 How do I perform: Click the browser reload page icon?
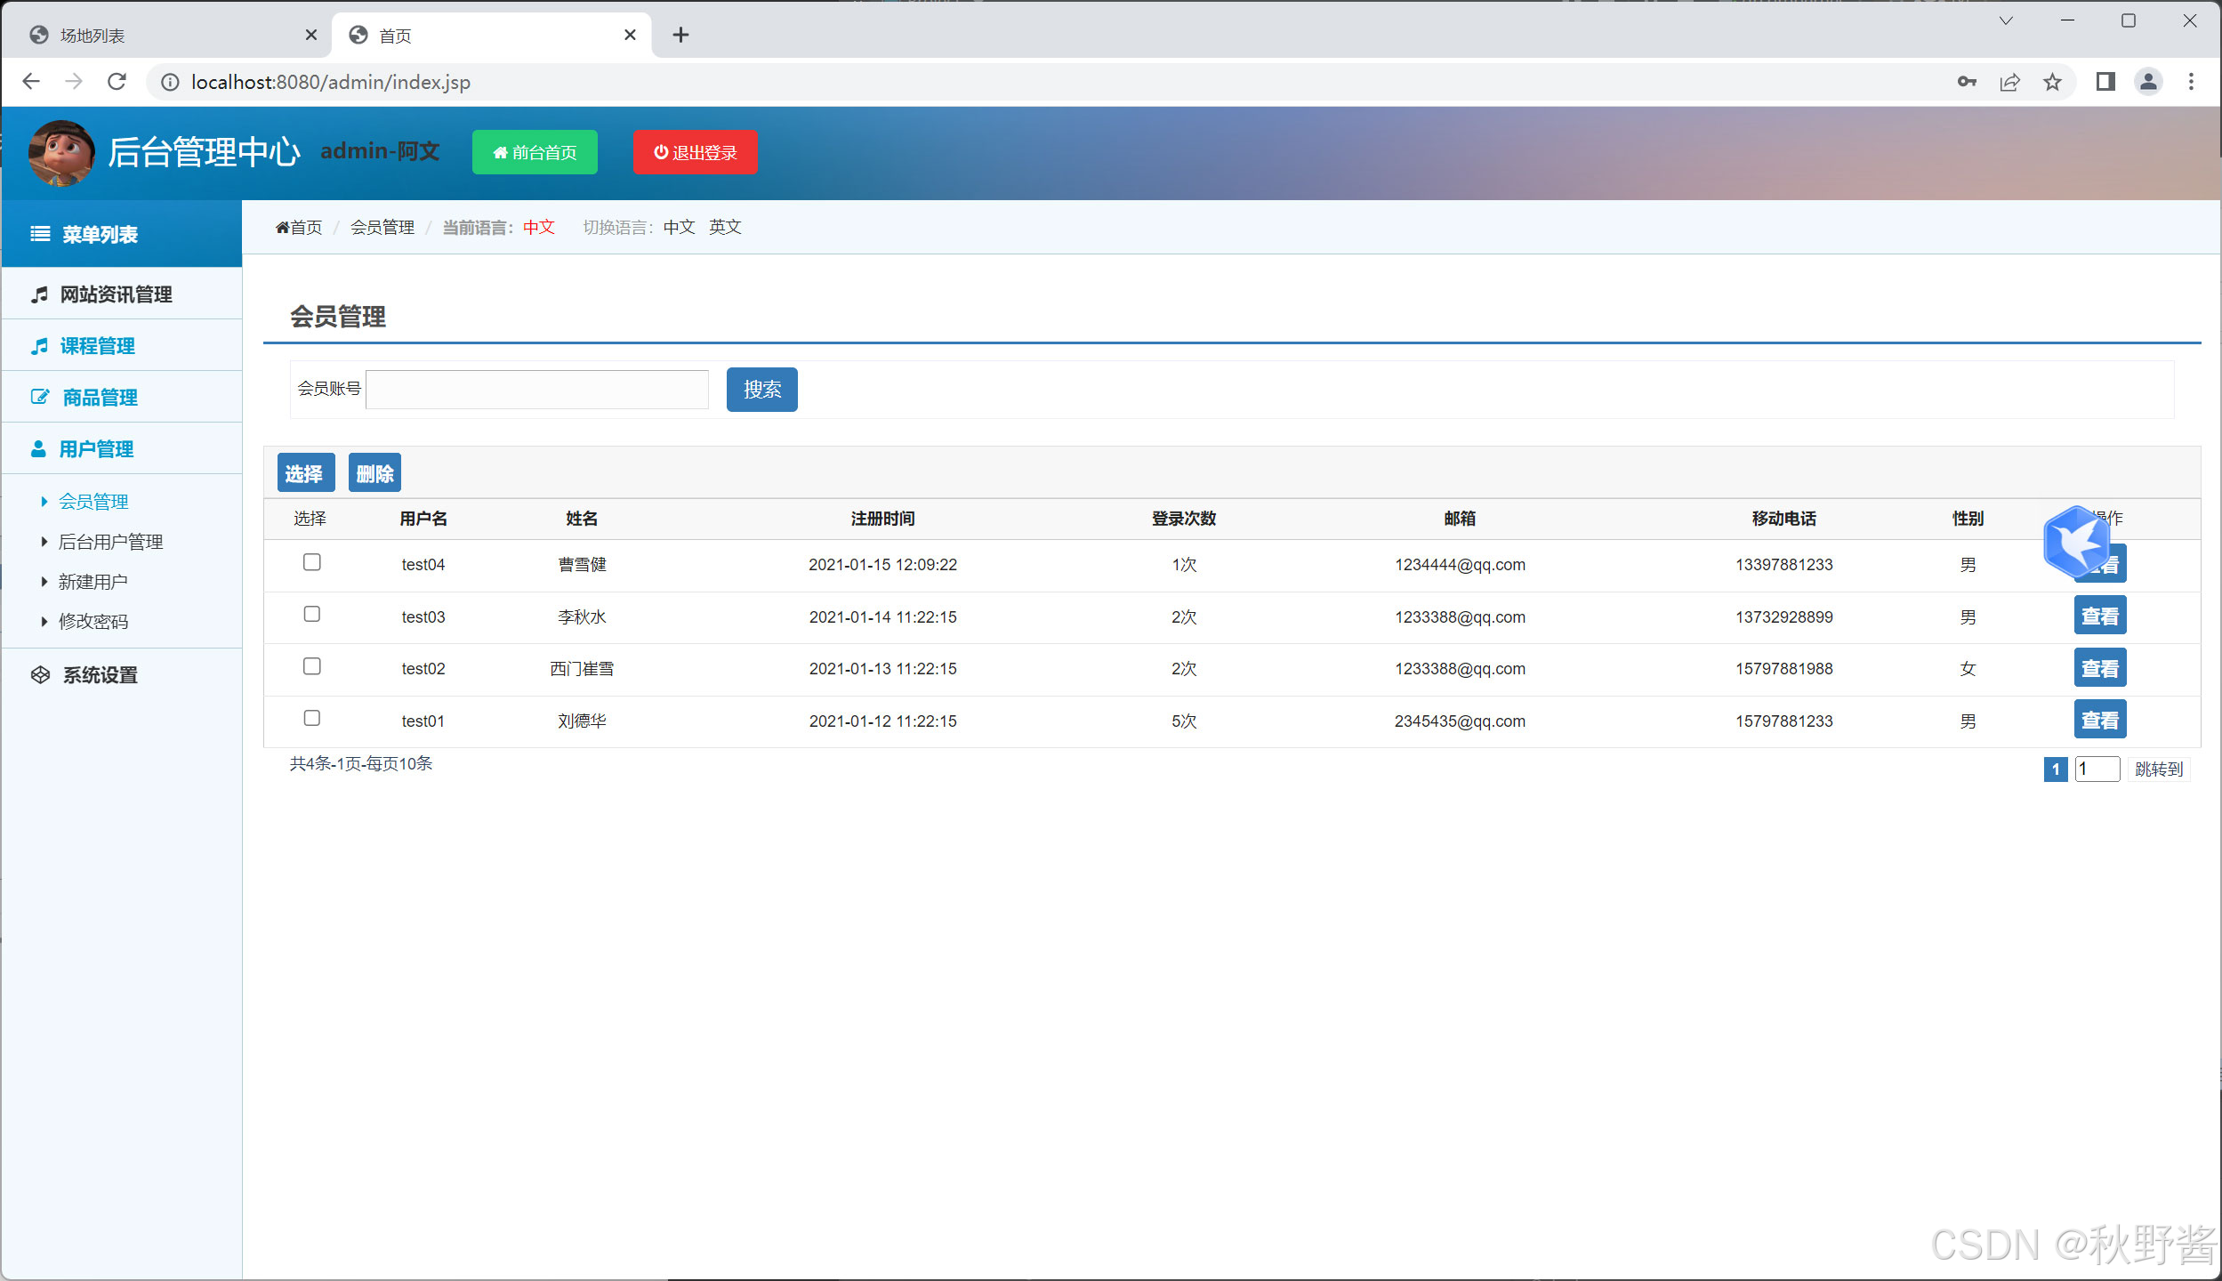pos(117,82)
